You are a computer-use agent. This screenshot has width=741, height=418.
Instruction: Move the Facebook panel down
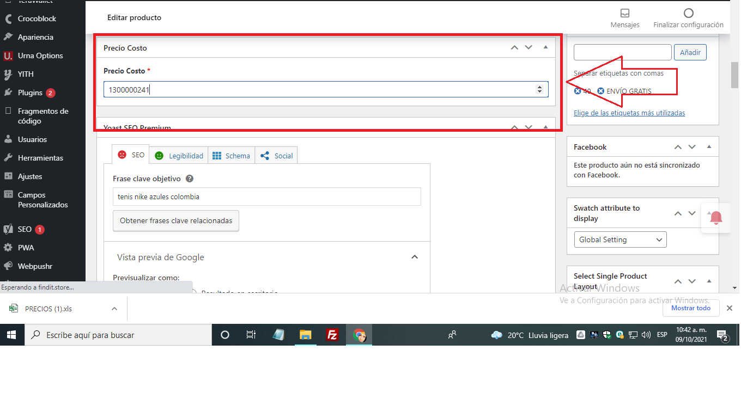692,147
